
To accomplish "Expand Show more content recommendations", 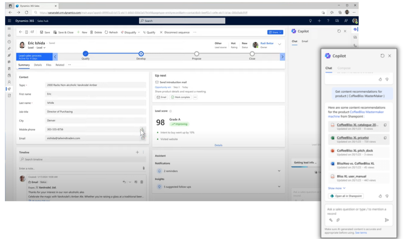I will coord(337,188).
